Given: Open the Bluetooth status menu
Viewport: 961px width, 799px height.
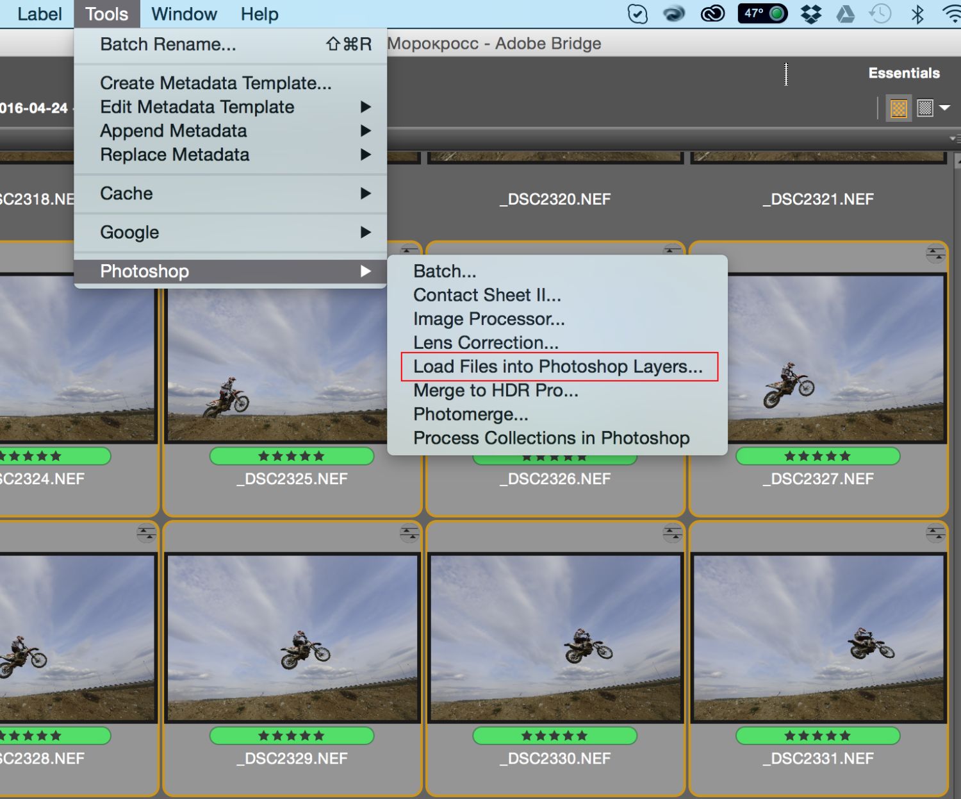Looking at the screenshot, I should (917, 13).
